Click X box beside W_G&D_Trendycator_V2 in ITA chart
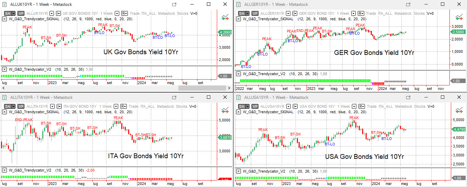 [4, 170]
